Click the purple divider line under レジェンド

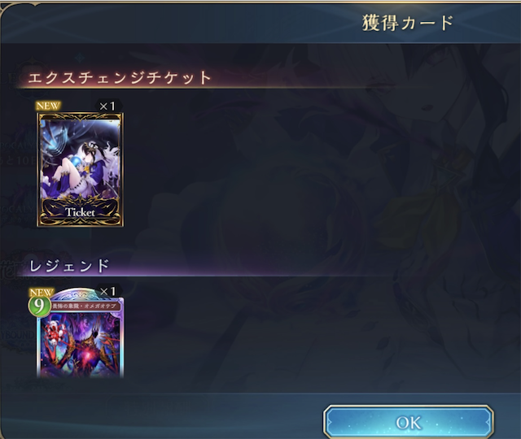[x=199, y=276]
